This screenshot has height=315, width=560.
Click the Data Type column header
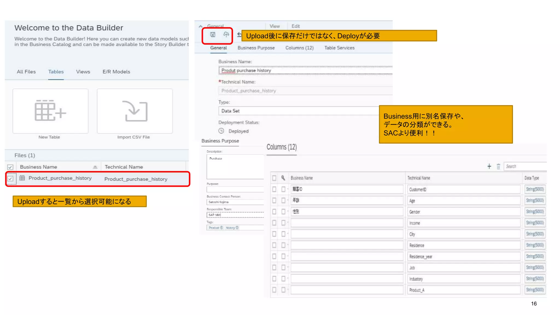click(x=532, y=178)
